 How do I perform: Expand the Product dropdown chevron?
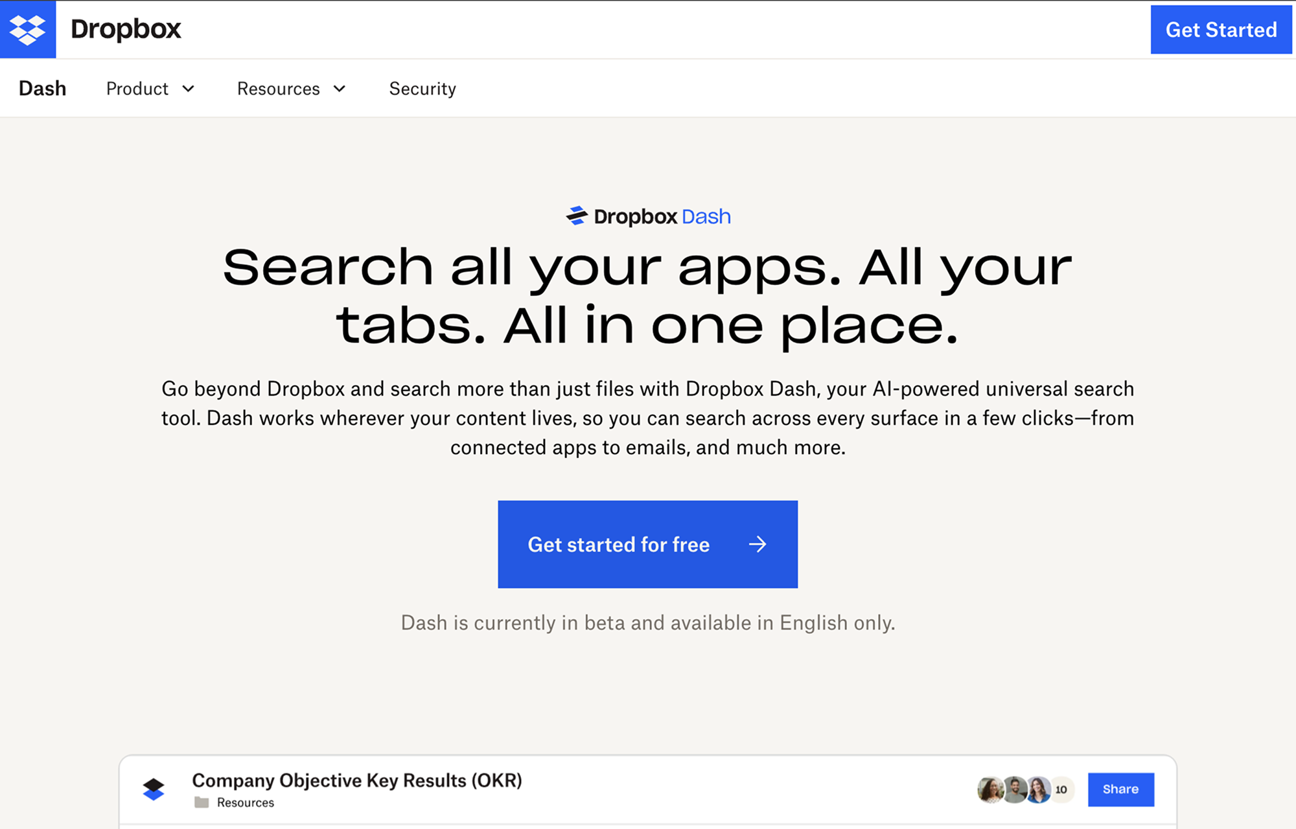(x=188, y=89)
